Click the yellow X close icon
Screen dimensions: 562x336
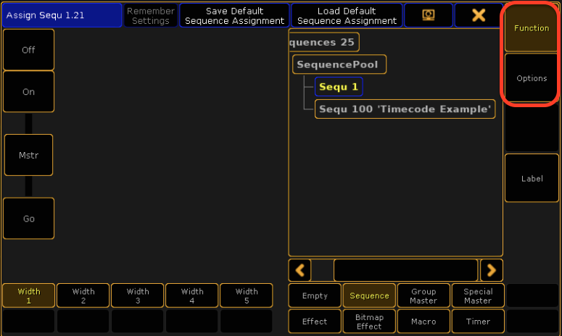pyautogui.click(x=479, y=15)
